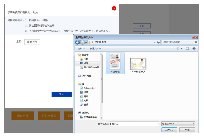Toggle the preview pane icon
Image resolution: width=204 pixels, height=138 pixels.
tap(187, 48)
